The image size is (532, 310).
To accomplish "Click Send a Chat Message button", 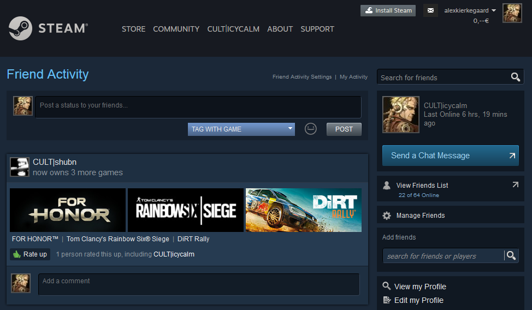I will coord(450,156).
